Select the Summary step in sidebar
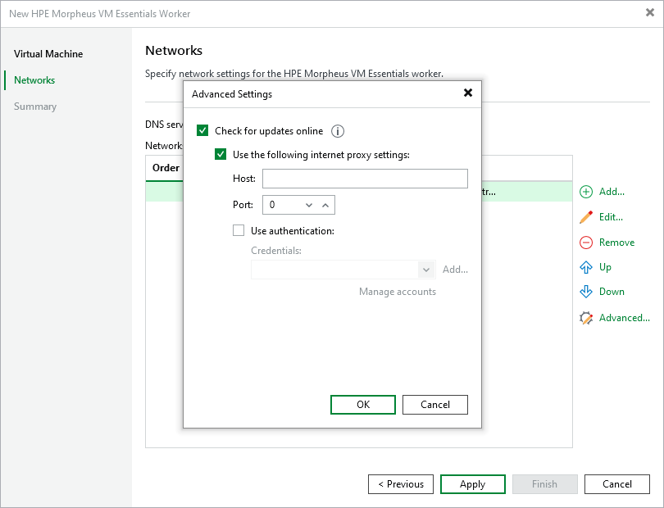 click(x=35, y=107)
